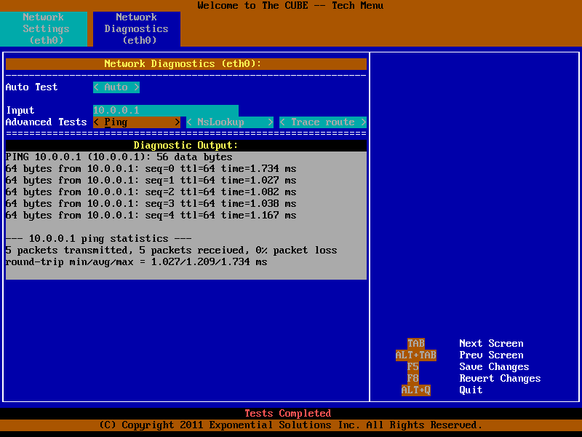Click the Copyright 2011 Exponential Solutions footer

click(x=290, y=425)
